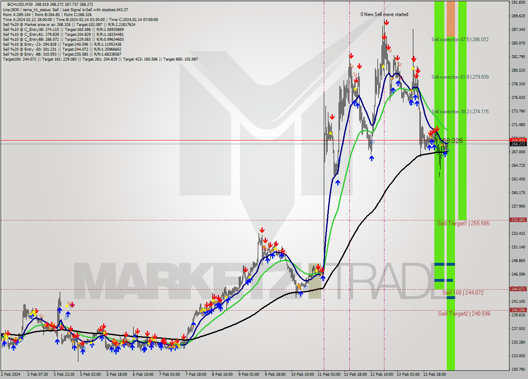Click the 253.410 price axis label
528x379 pixels.
click(518, 234)
